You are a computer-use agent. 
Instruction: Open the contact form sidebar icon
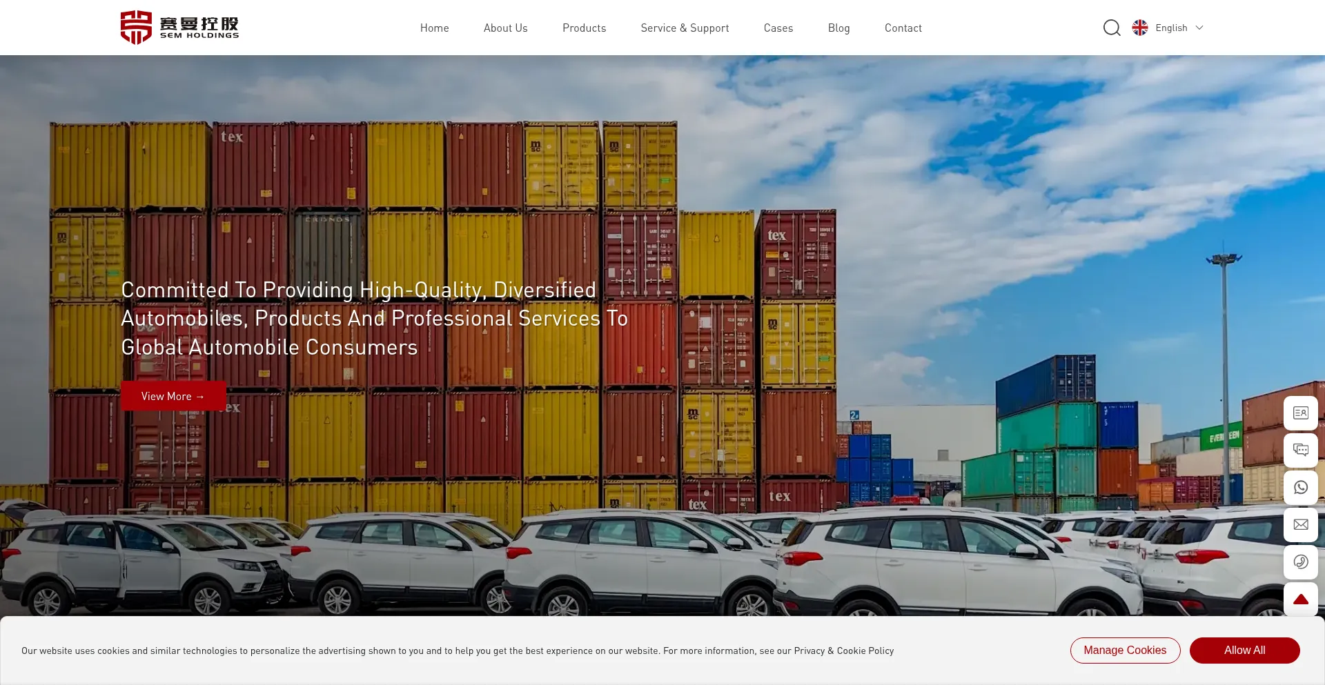point(1301,413)
